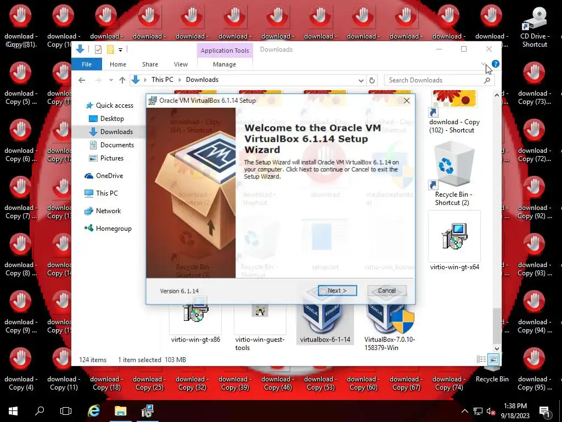
Task: Open recent locations dropdown arrow
Action: coord(111,80)
